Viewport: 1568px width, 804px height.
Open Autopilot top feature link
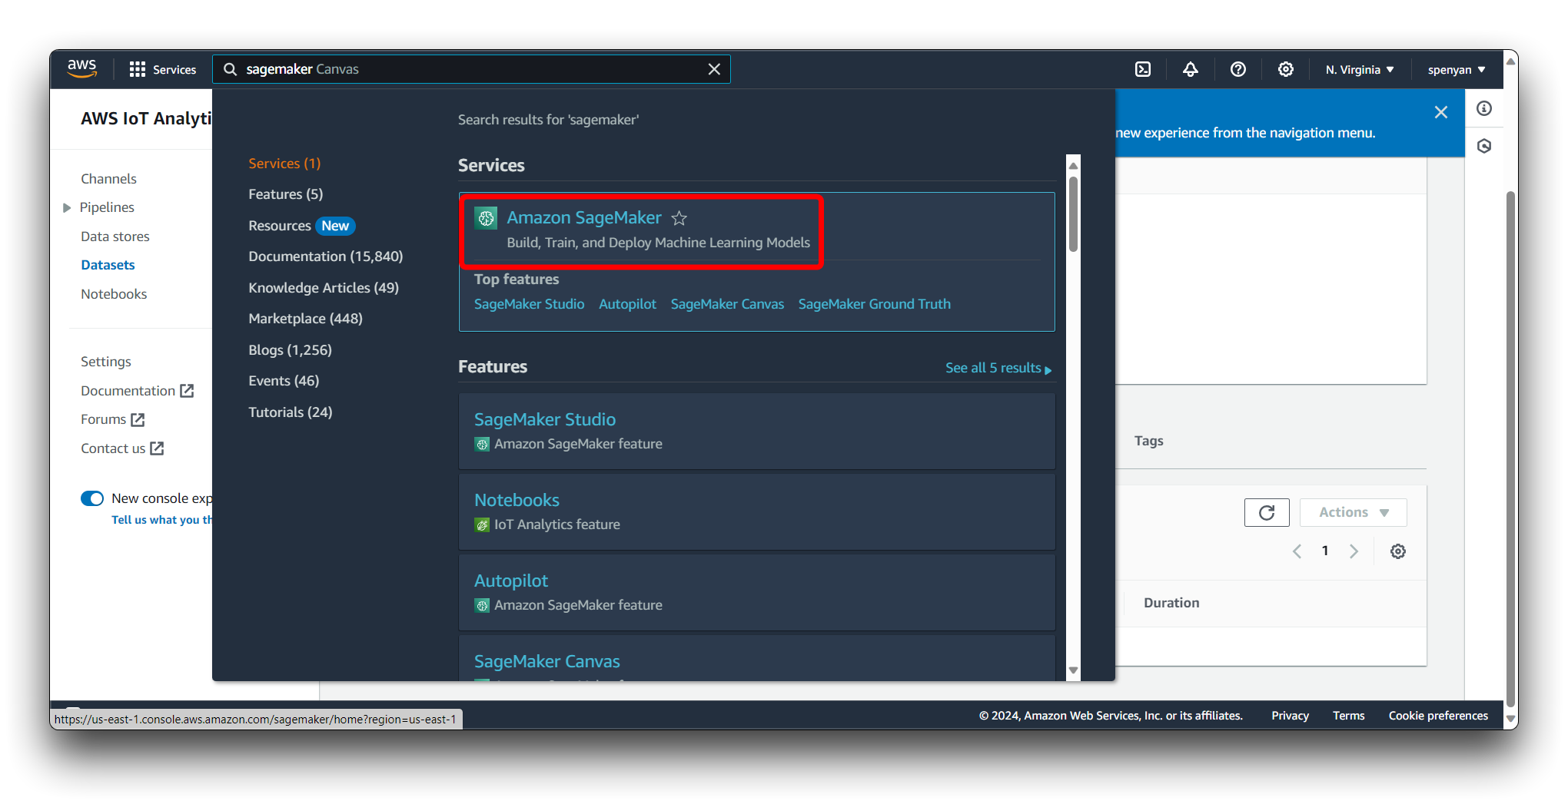click(x=627, y=304)
